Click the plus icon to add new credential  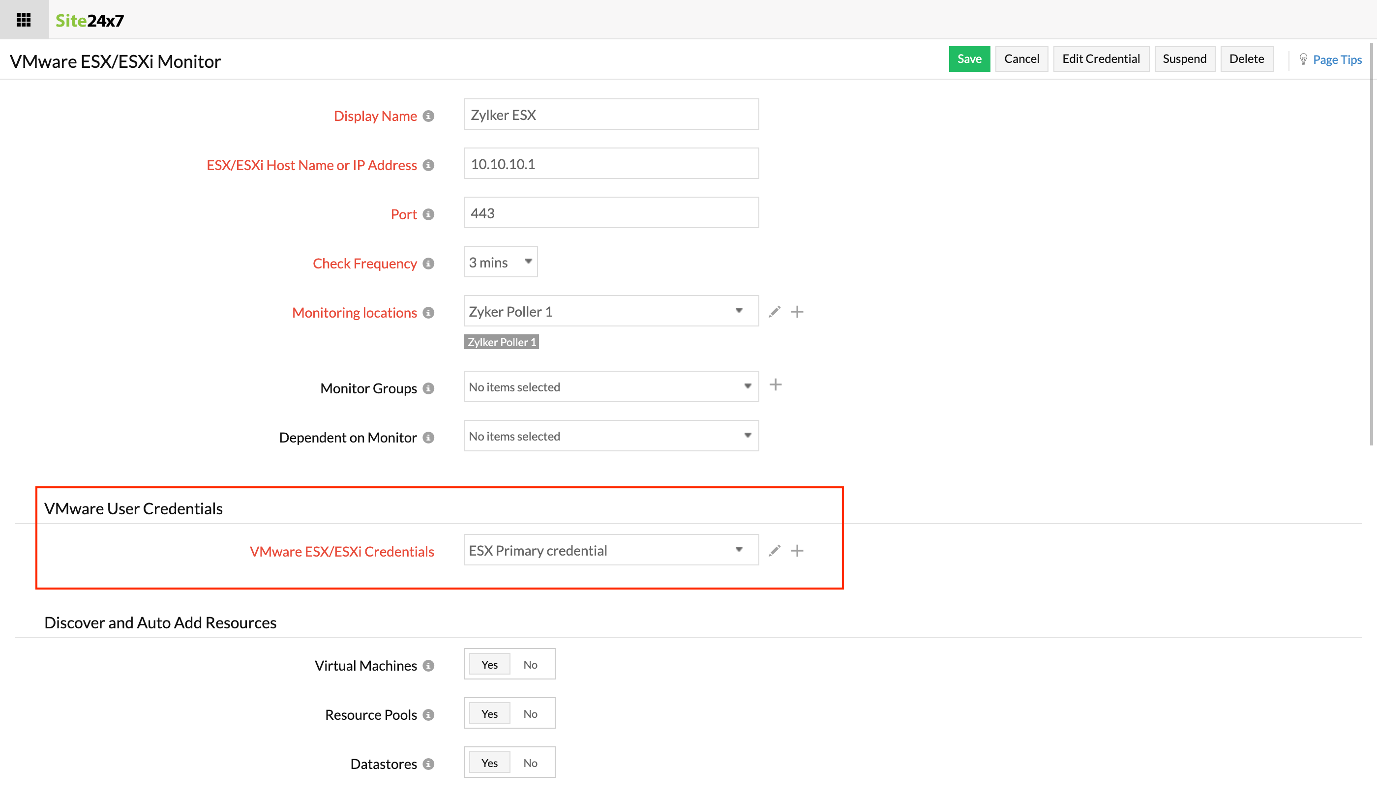pos(797,551)
